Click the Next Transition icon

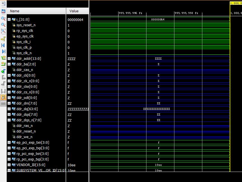3,64
